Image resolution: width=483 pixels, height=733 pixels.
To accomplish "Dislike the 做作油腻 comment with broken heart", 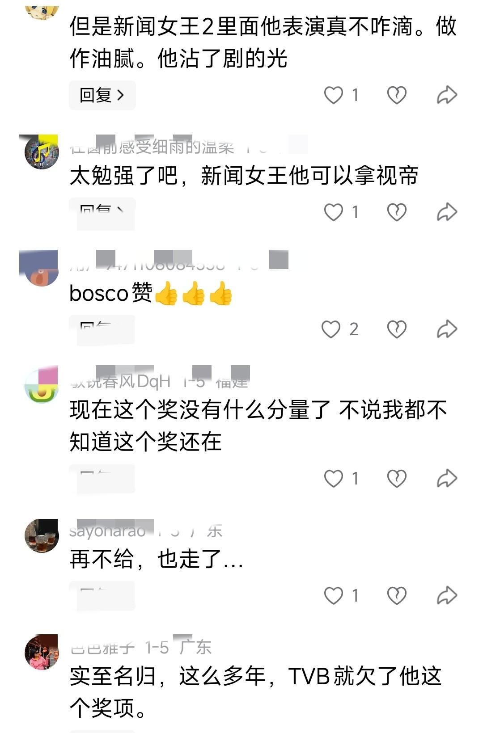I will 397,95.
